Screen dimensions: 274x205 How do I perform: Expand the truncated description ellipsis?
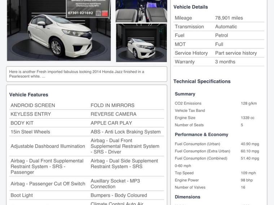tap(43, 76)
